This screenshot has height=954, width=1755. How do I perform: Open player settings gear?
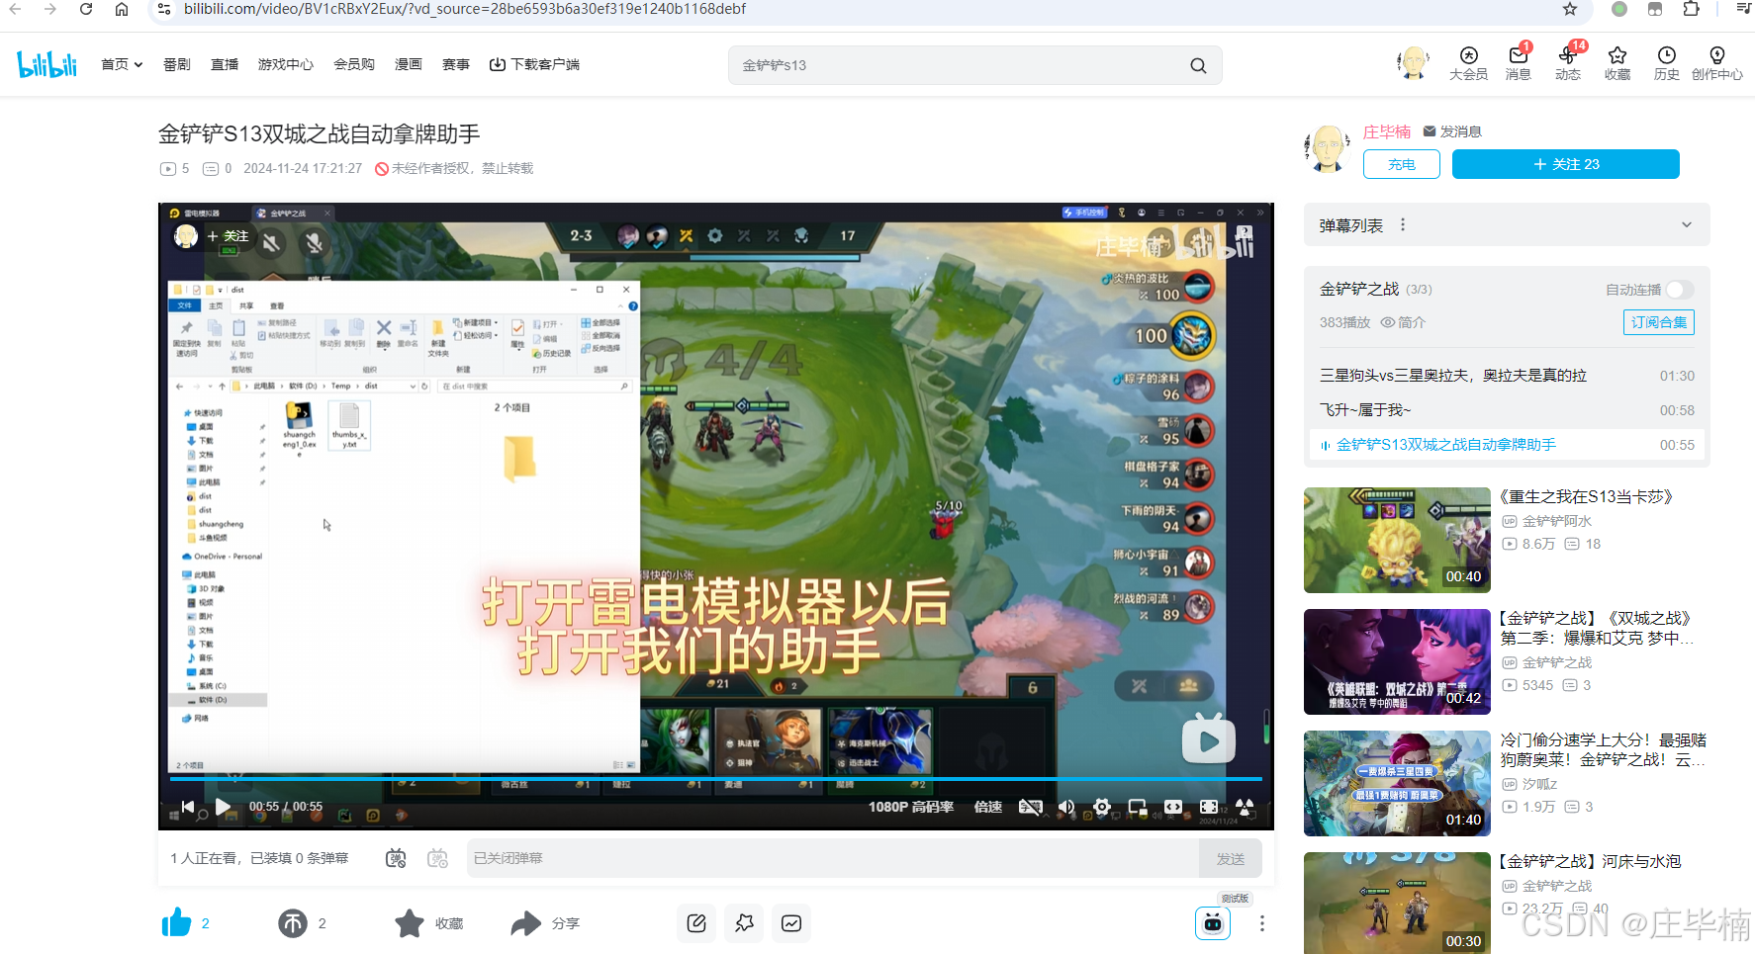pyautogui.click(x=1102, y=807)
